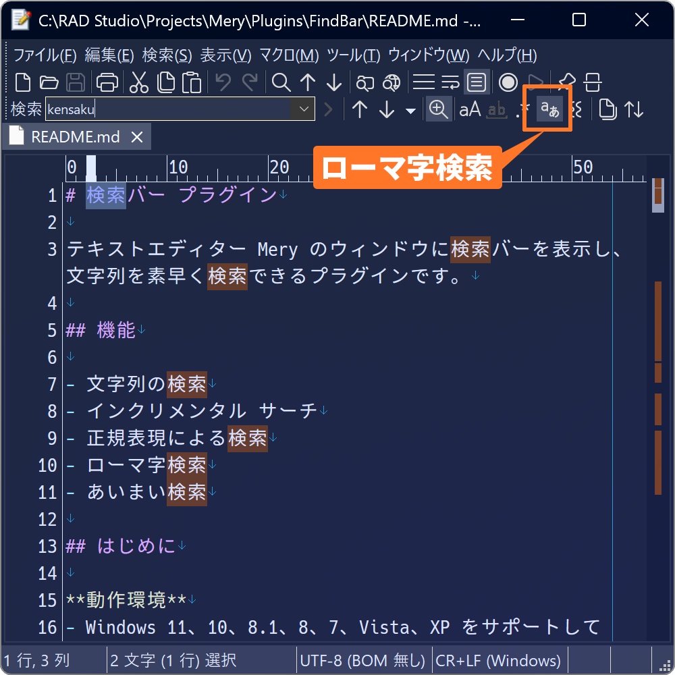Select the README.md tab
675x675 pixels.
[76, 137]
